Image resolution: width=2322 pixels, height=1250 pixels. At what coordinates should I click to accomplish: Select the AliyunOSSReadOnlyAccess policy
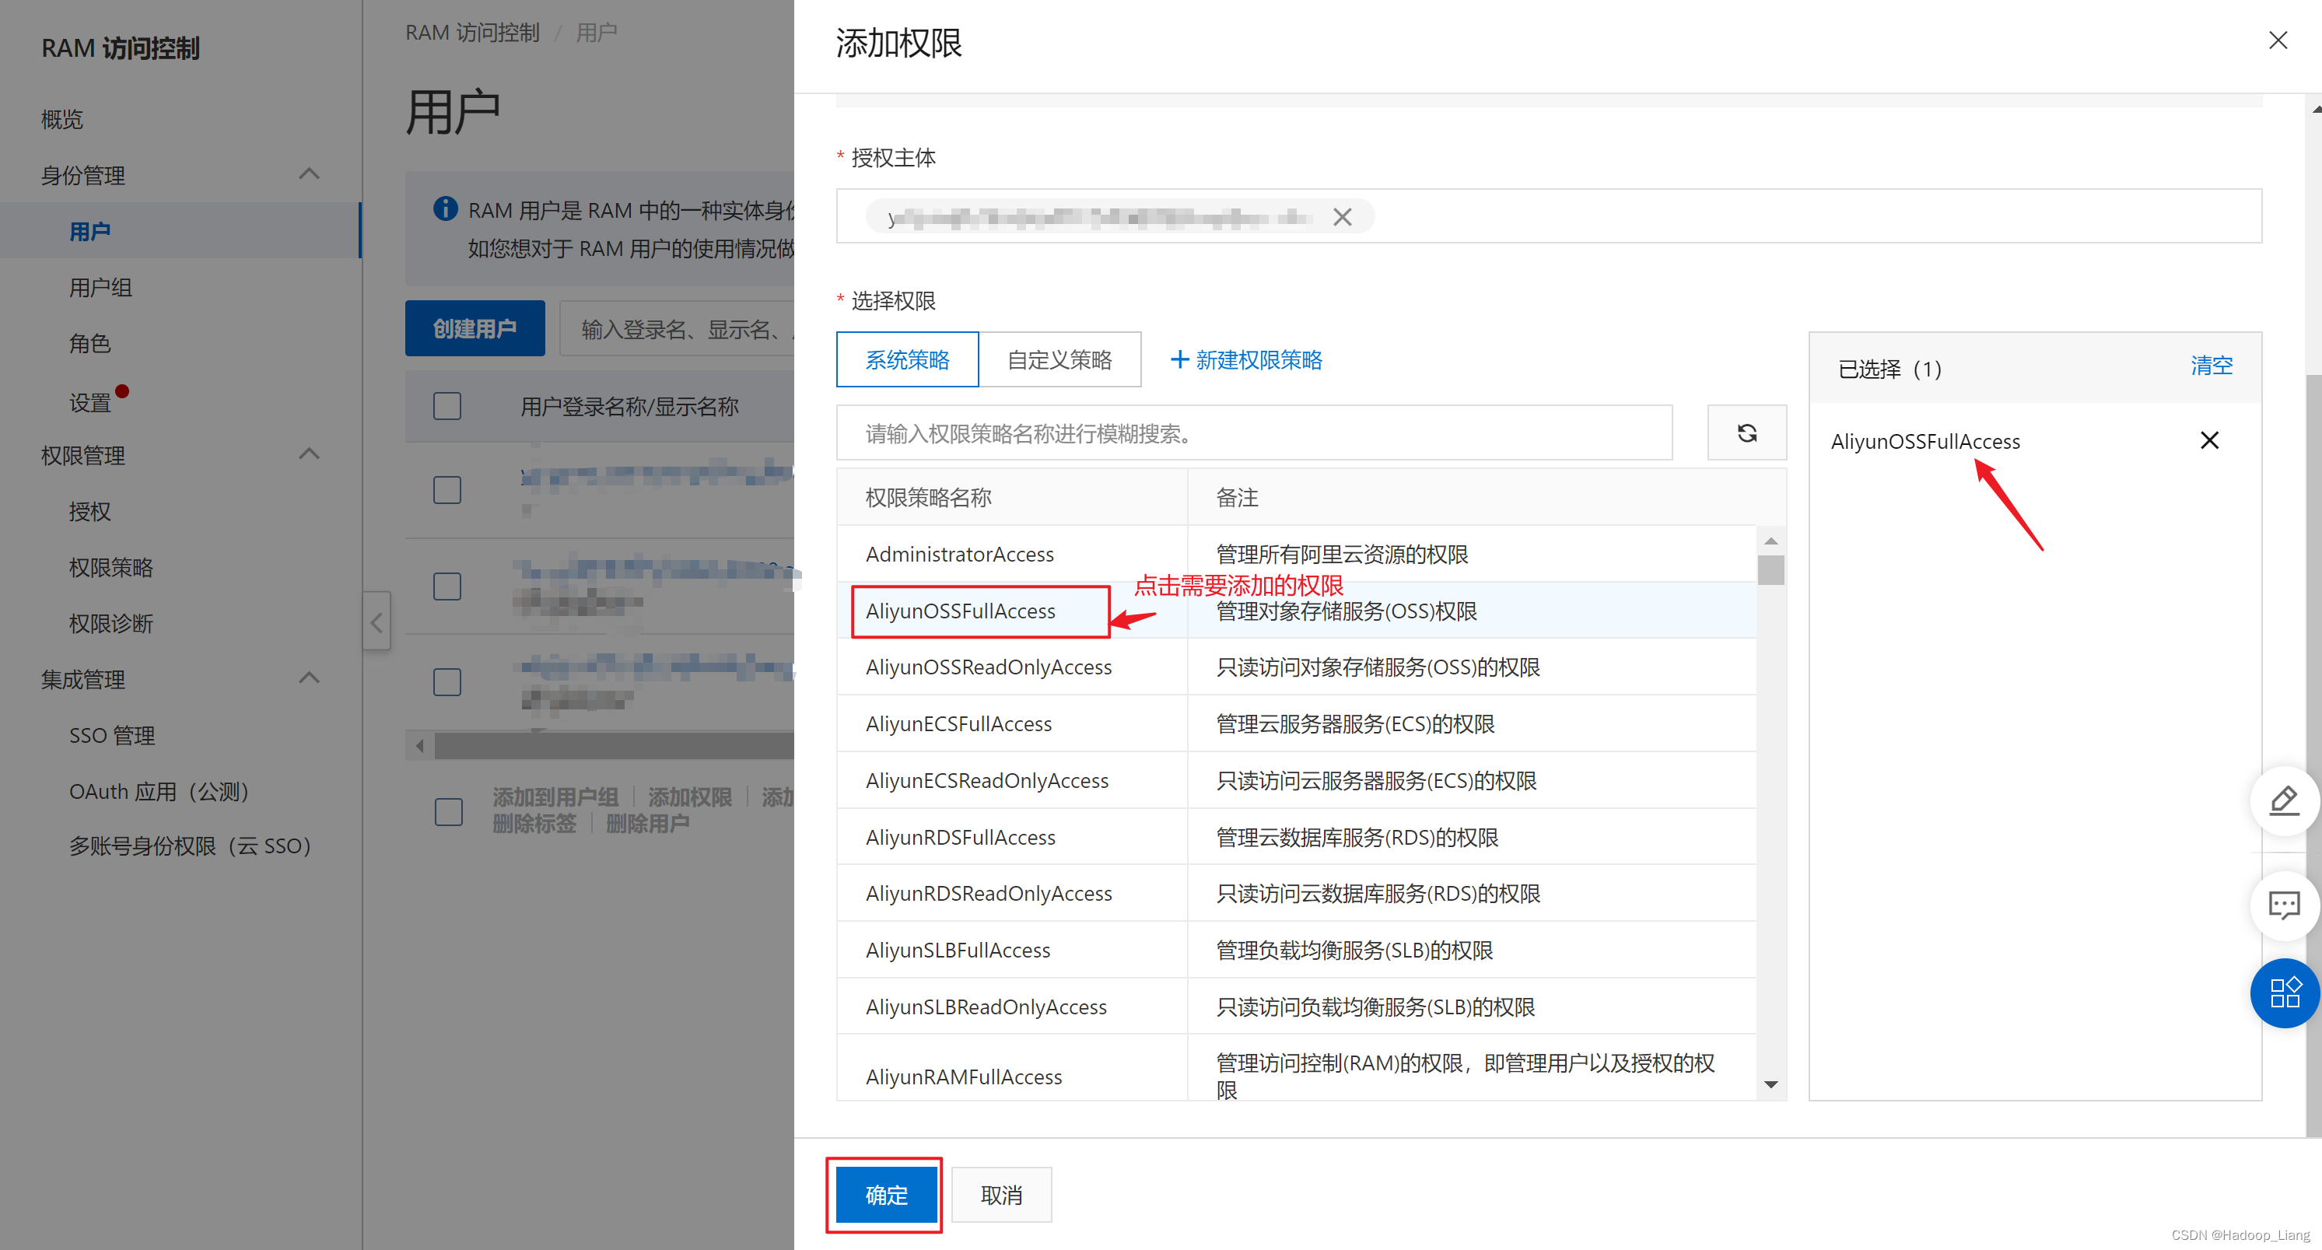[1297, 667]
